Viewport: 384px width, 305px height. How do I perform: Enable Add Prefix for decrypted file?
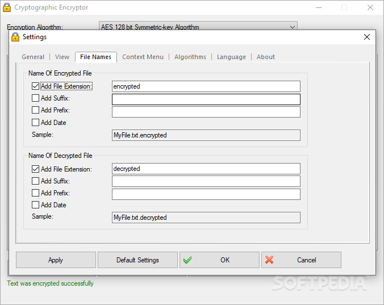coord(36,193)
